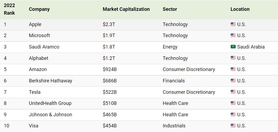Click the U.S. flag for Berkshire Hathaway
This screenshot has height=132, width=278.
[233, 81]
